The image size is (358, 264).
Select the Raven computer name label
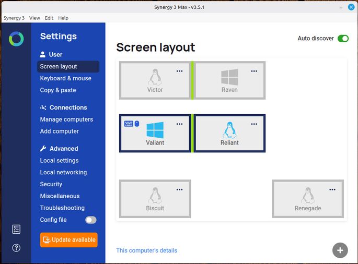pos(229,90)
